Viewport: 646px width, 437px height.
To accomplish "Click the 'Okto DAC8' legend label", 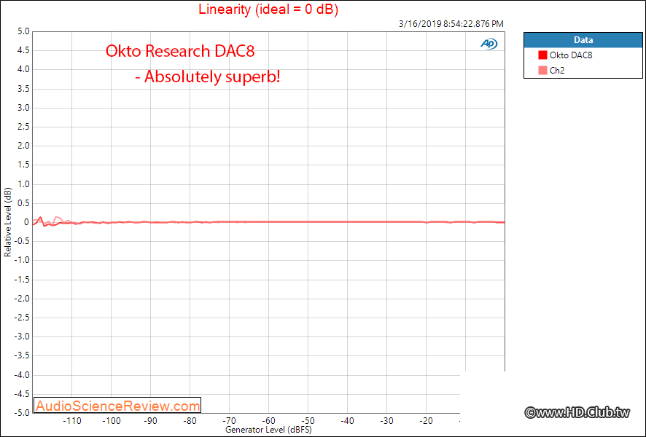I will [x=571, y=55].
